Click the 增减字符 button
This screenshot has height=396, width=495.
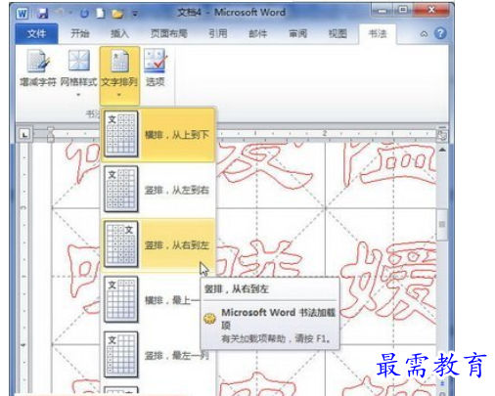click(x=38, y=68)
